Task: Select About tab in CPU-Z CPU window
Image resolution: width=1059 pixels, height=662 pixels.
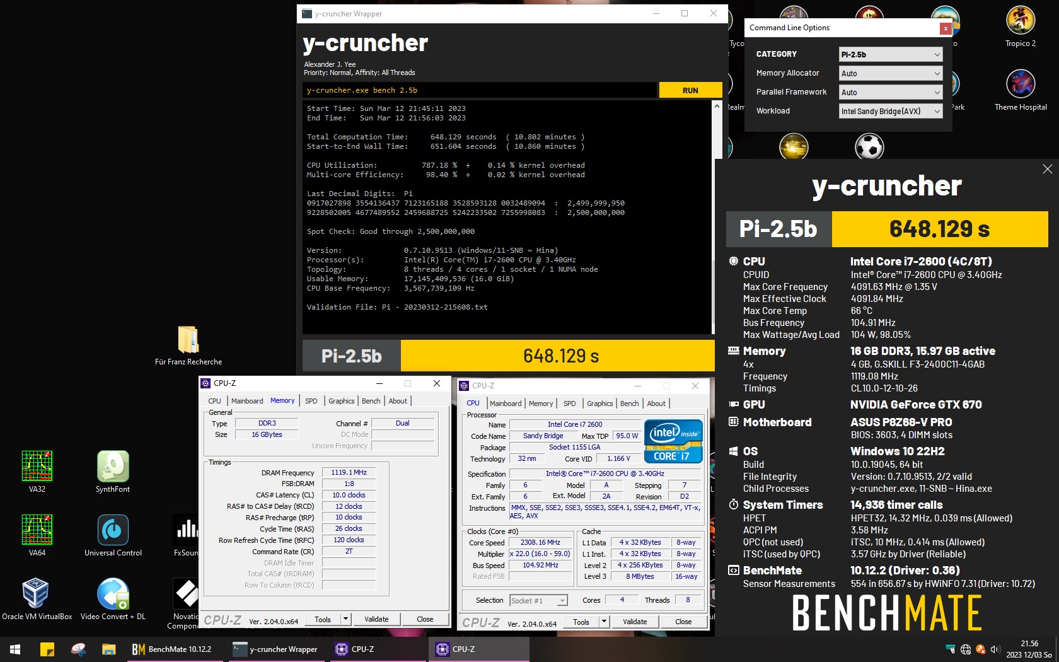Action: [656, 404]
